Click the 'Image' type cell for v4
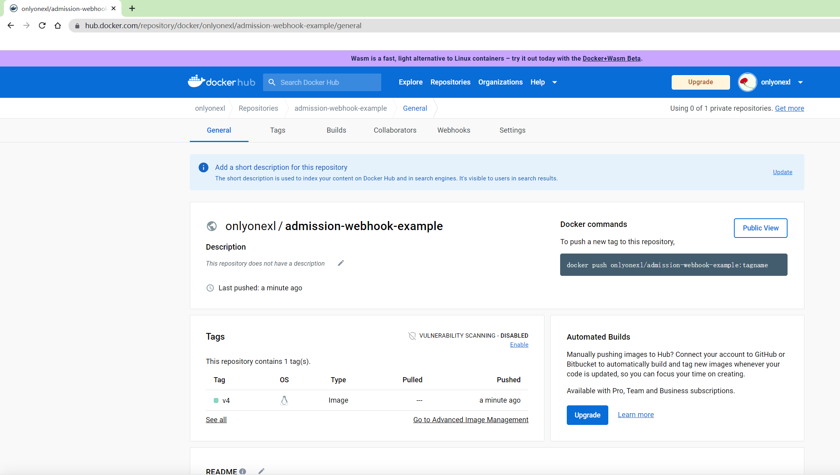 point(338,400)
